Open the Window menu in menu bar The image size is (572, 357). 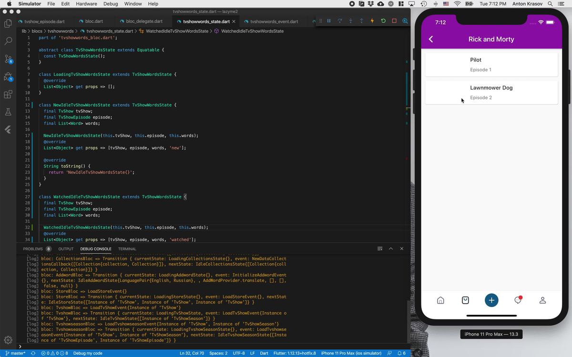click(x=133, y=4)
